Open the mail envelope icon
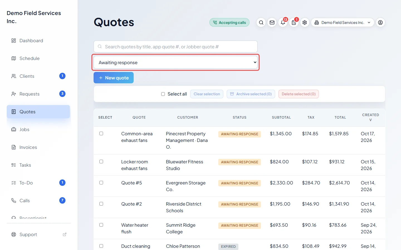 pyautogui.click(x=272, y=22)
